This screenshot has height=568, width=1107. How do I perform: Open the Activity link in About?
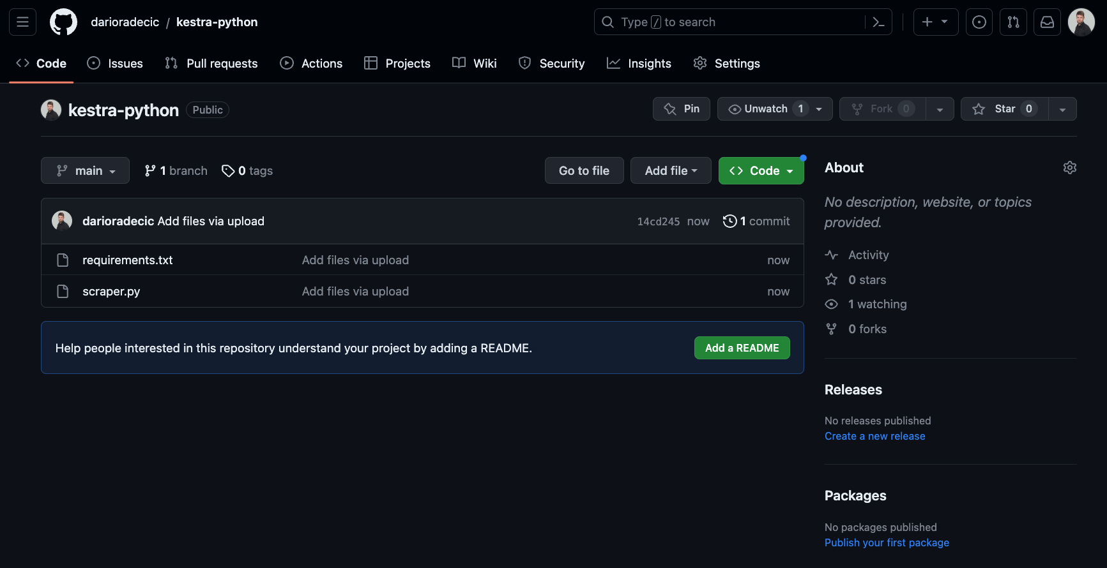857,255
